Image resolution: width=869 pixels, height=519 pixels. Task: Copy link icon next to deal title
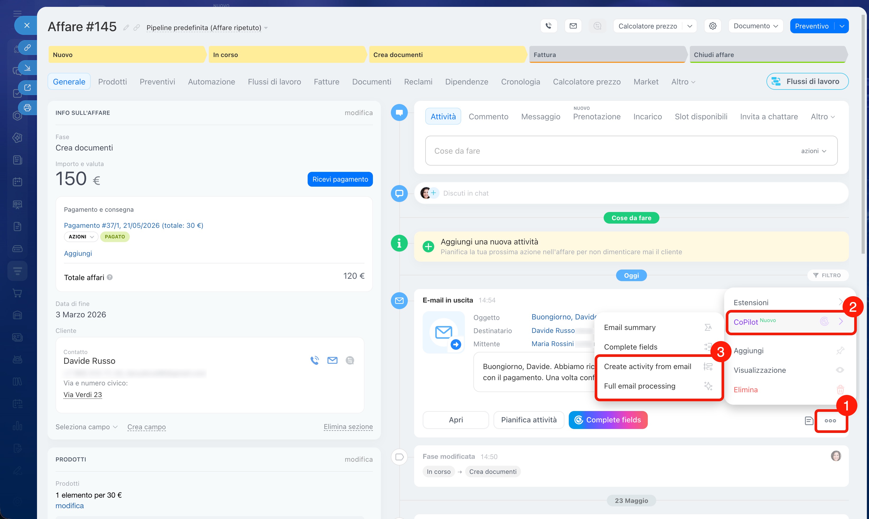(137, 27)
